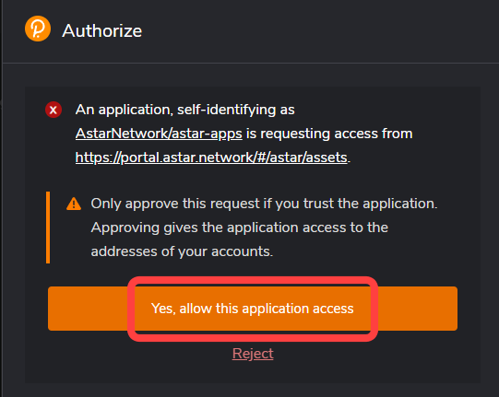Click the empty header area beside Authorize
The width and height of the screenshot is (499, 397).
(x=318, y=30)
